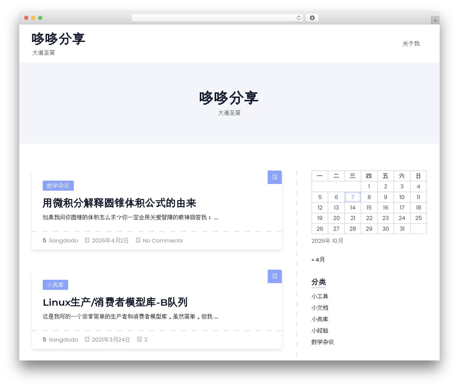The image size is (459, 388).
Task: Select day 7 in the calendar
Action: coord(352,197)
